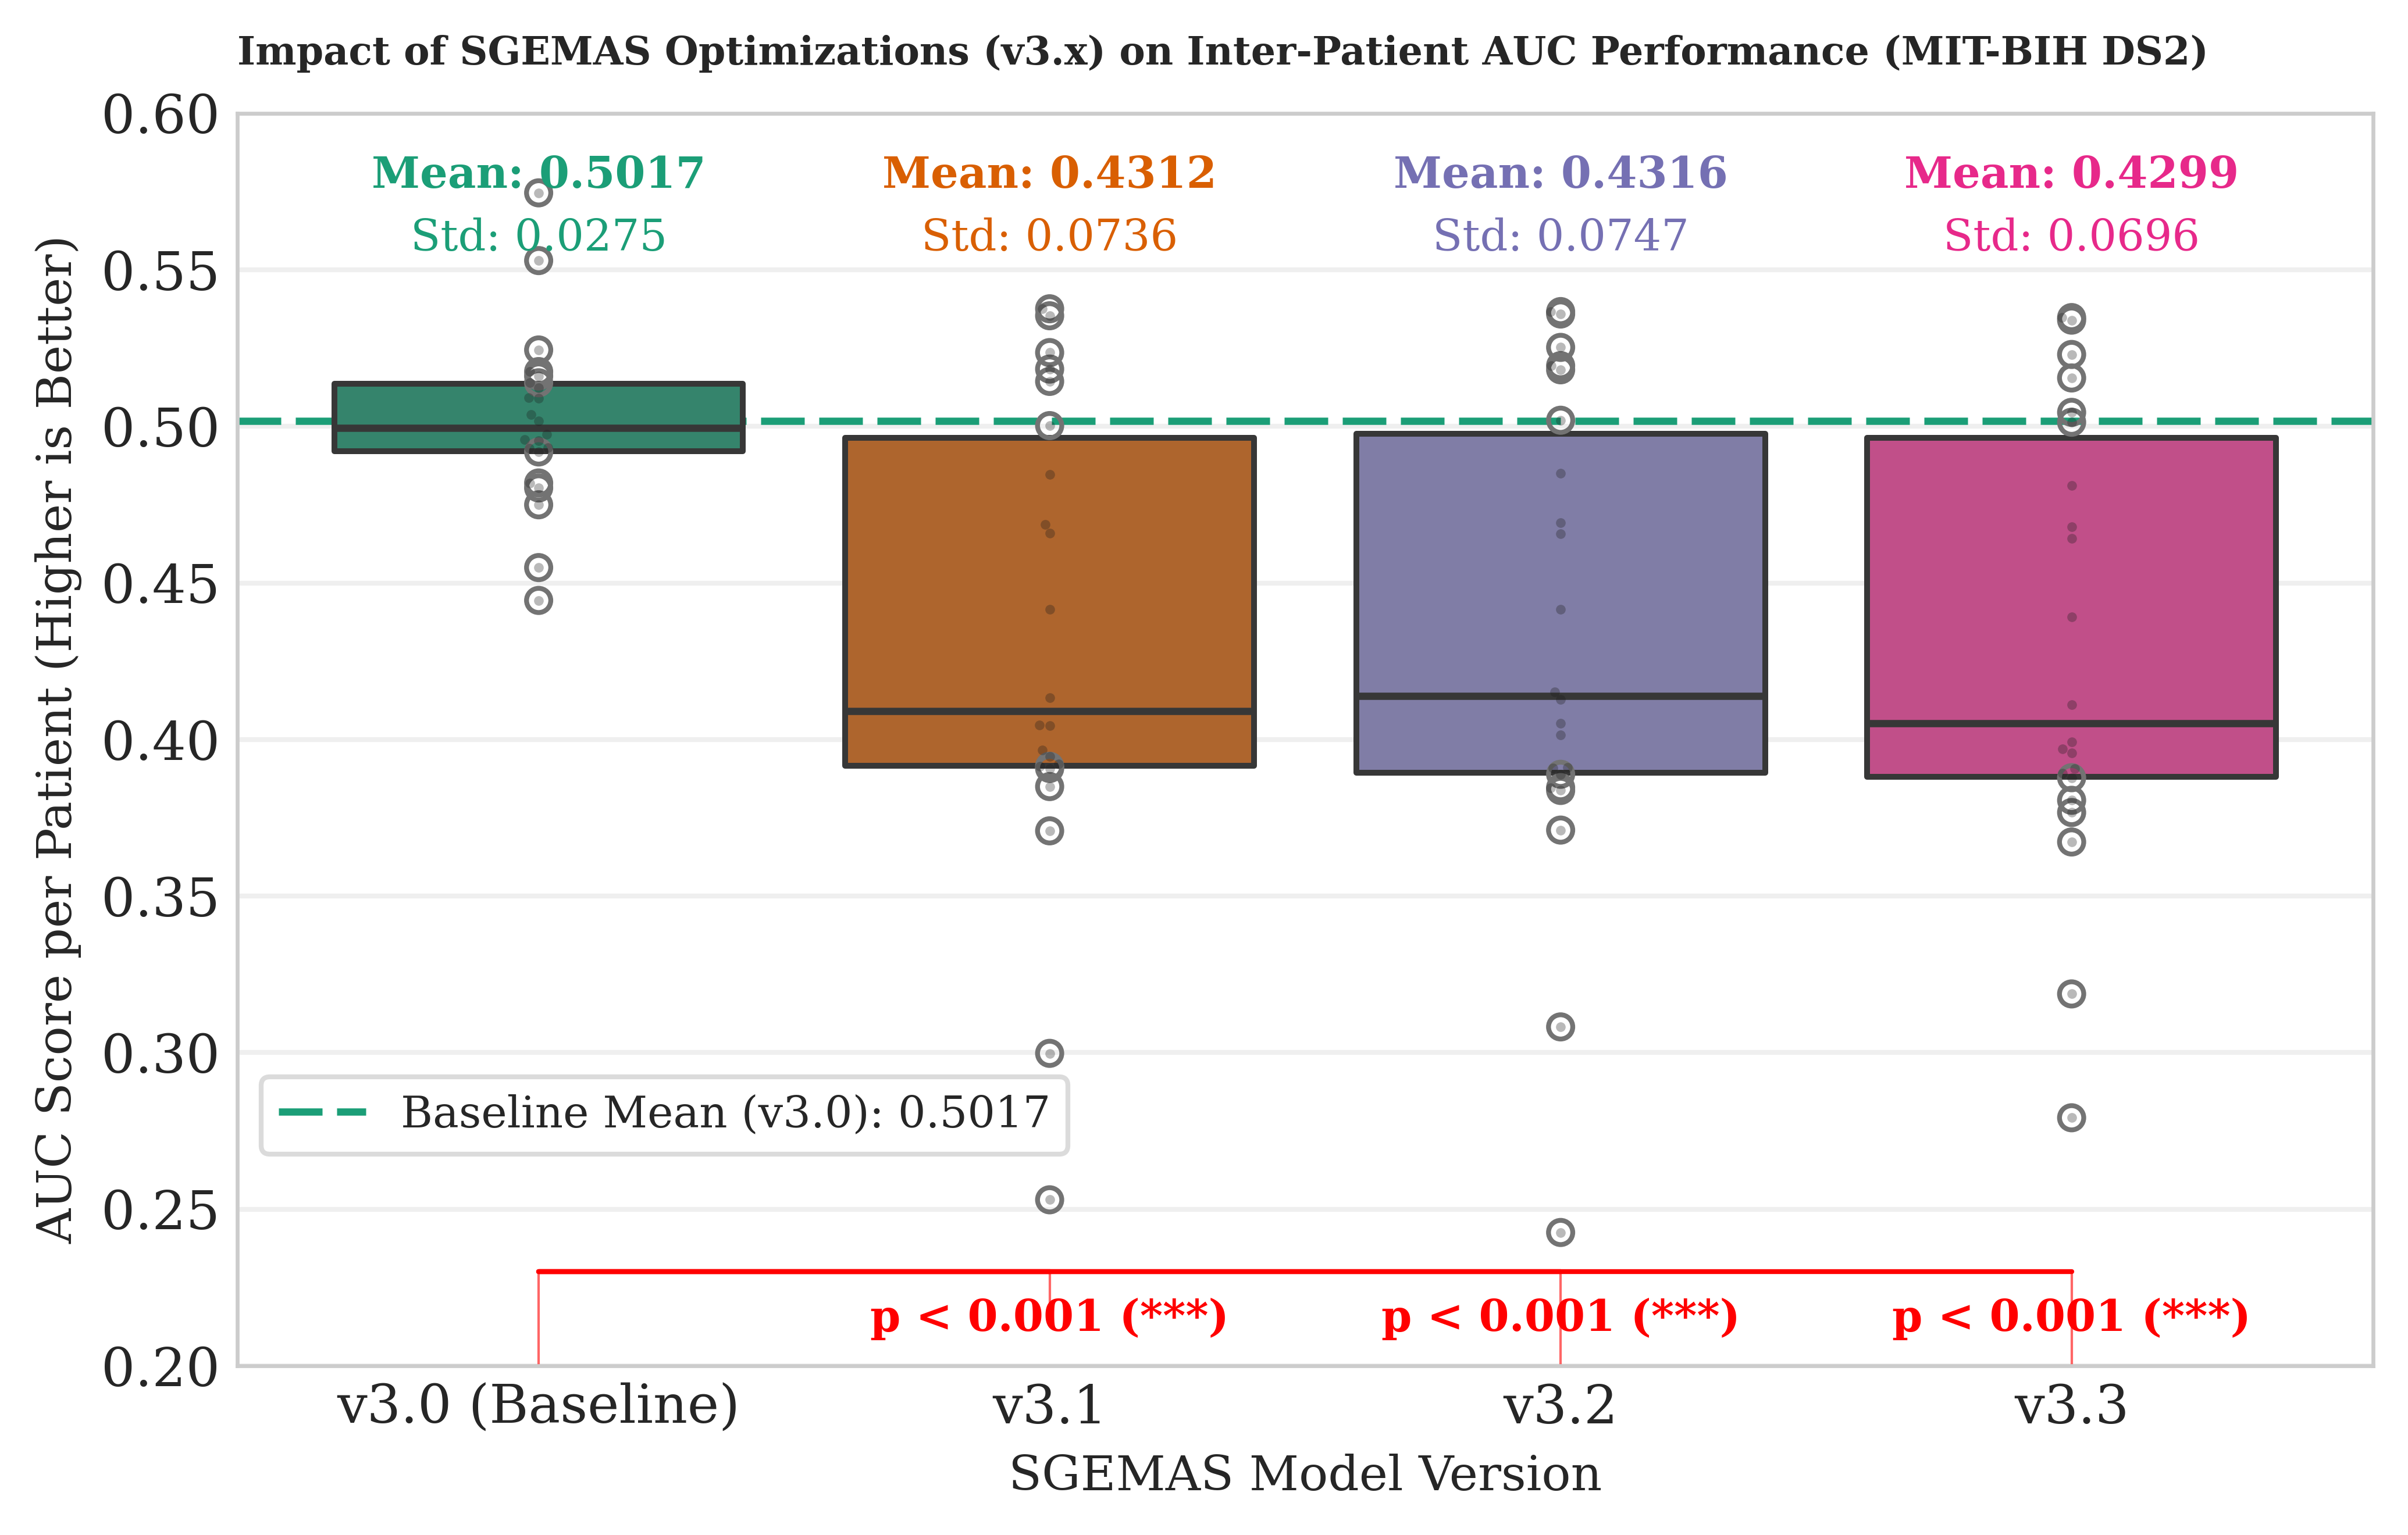Click the topmost outlier point in v3.0 column
This screenshot has width=2408, height=1535.
click(x=539, y=192)
